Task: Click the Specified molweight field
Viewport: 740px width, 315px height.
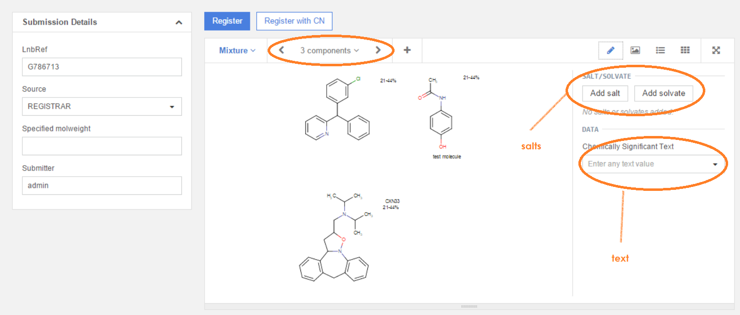Action: [x=102, y=146]
